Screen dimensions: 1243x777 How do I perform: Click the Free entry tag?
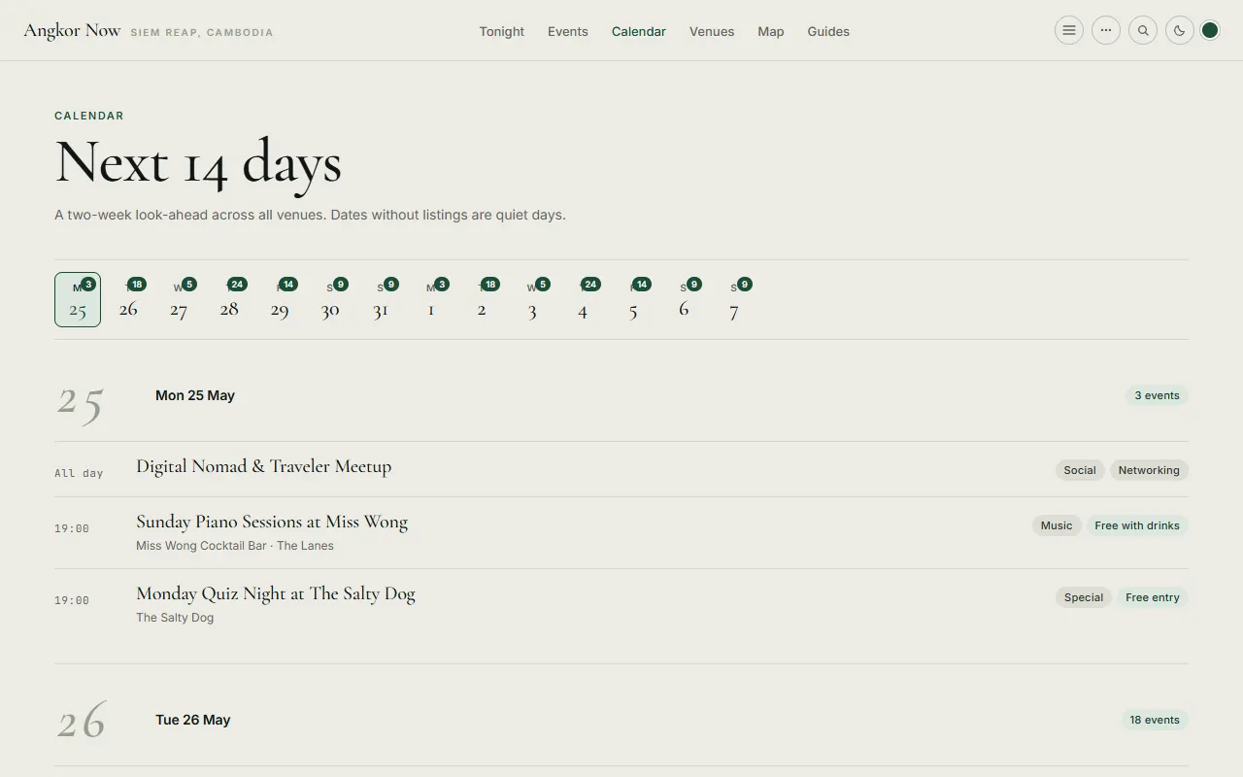(x=1153, y=597)
